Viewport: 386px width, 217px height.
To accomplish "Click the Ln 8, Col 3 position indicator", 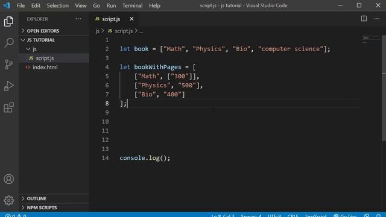I will click(223, 216).
